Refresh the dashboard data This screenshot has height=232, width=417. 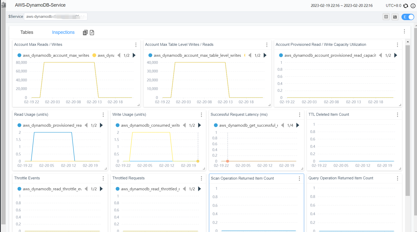point(406,6)
